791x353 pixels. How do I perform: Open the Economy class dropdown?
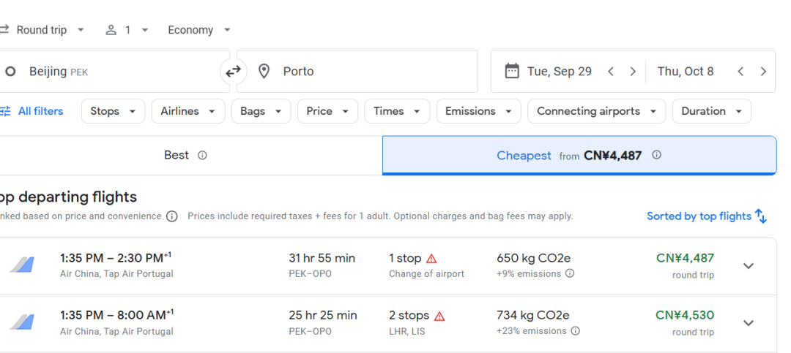[199, 30]
